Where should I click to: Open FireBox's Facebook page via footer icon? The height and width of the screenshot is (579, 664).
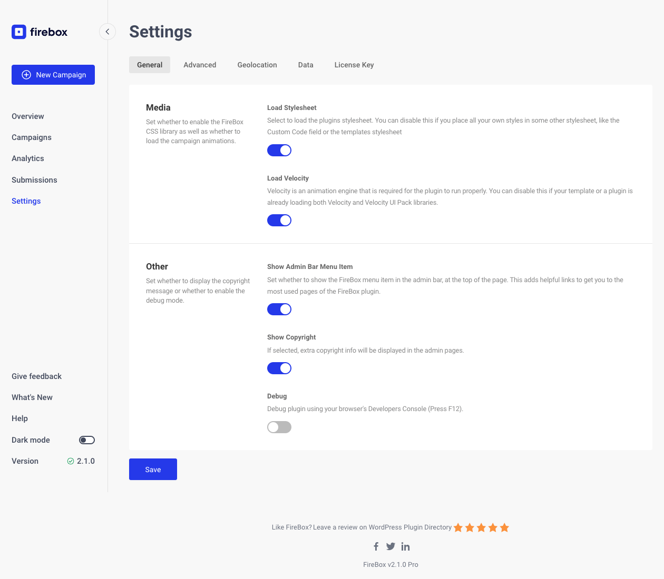coord(376,546)
